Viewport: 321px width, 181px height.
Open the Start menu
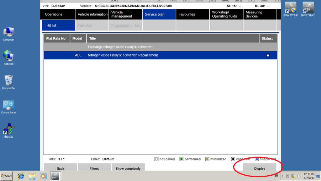[x=7, y=176]
